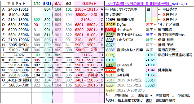Click the green 101 in row A under 6/2

69,9
